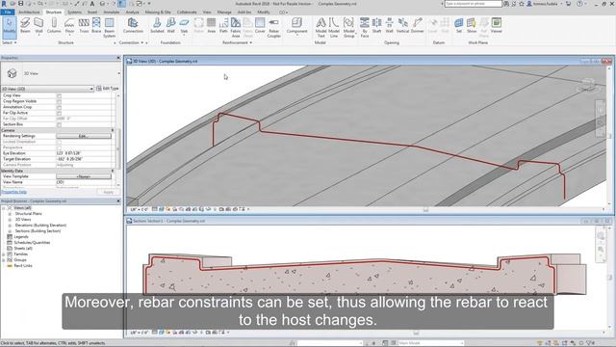Select the Shaft opening tool
The image size is (616, 347).
376,26
